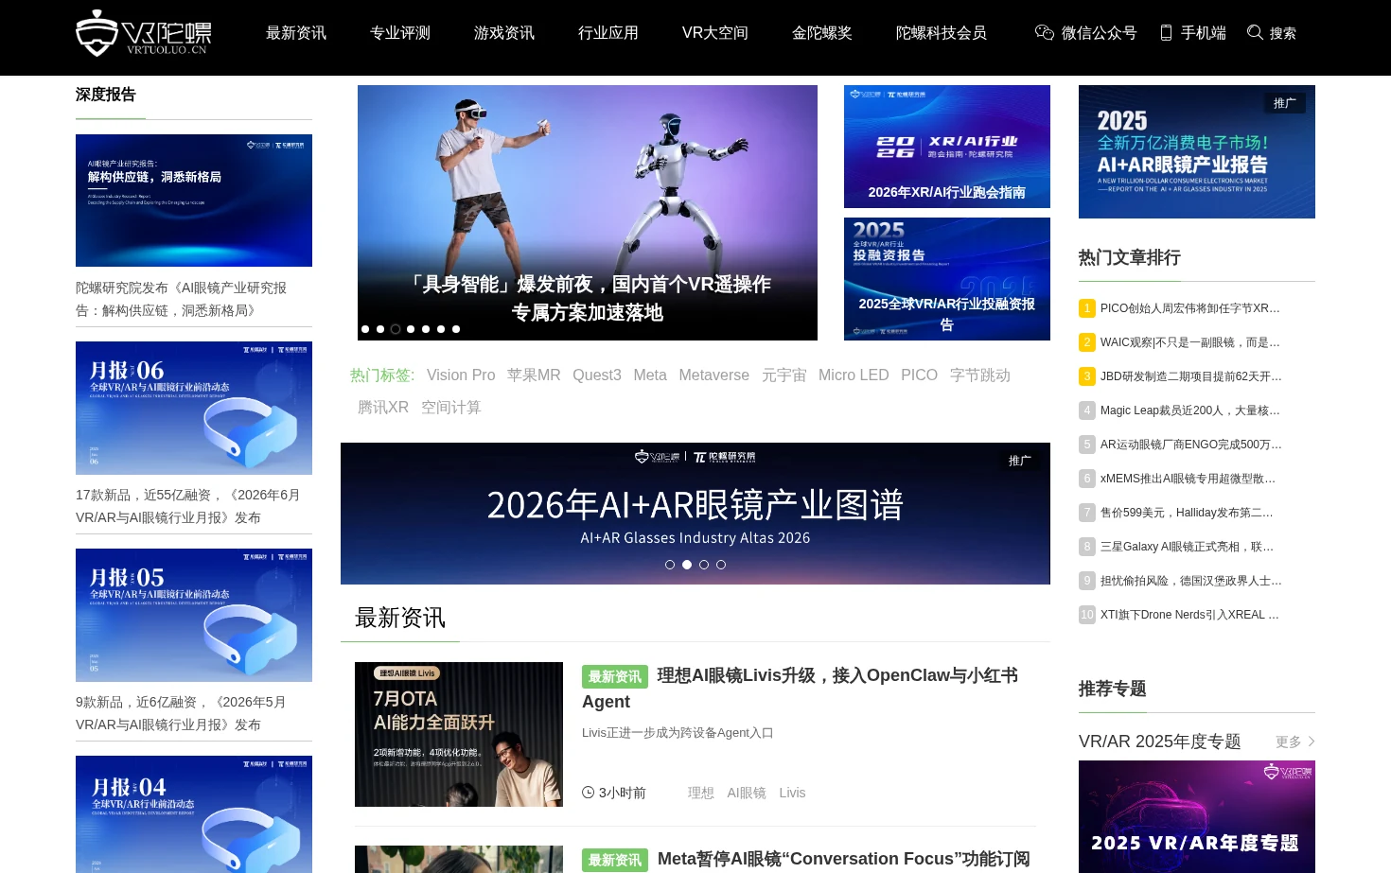Viewport: 1391px width, 873px height.
Task: Click the PICO hot tag
Action: point(920,375)
